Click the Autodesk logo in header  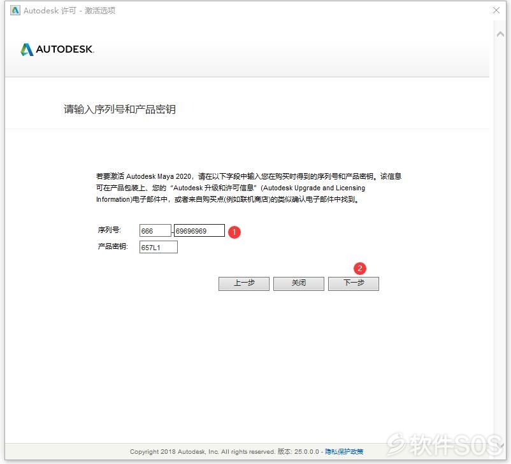(x=57, y=50)
